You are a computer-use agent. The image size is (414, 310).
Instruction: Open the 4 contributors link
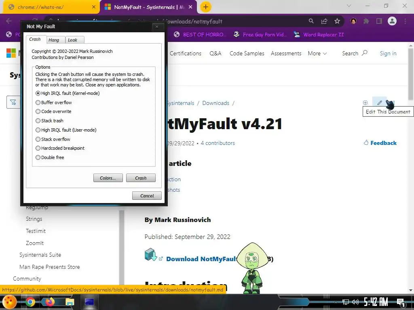click(218, 143)
